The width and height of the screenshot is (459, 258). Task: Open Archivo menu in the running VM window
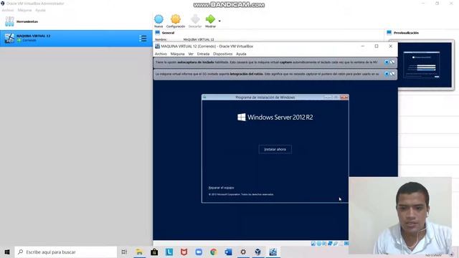click(161, 54)
